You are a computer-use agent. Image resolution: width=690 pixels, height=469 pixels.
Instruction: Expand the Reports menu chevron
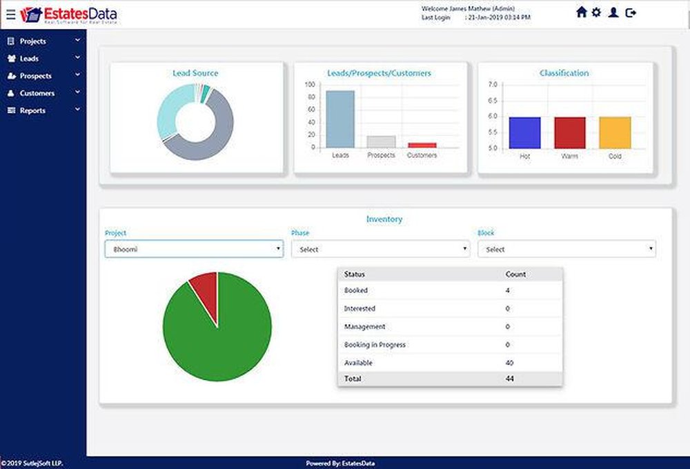click(x=77, y=110)
